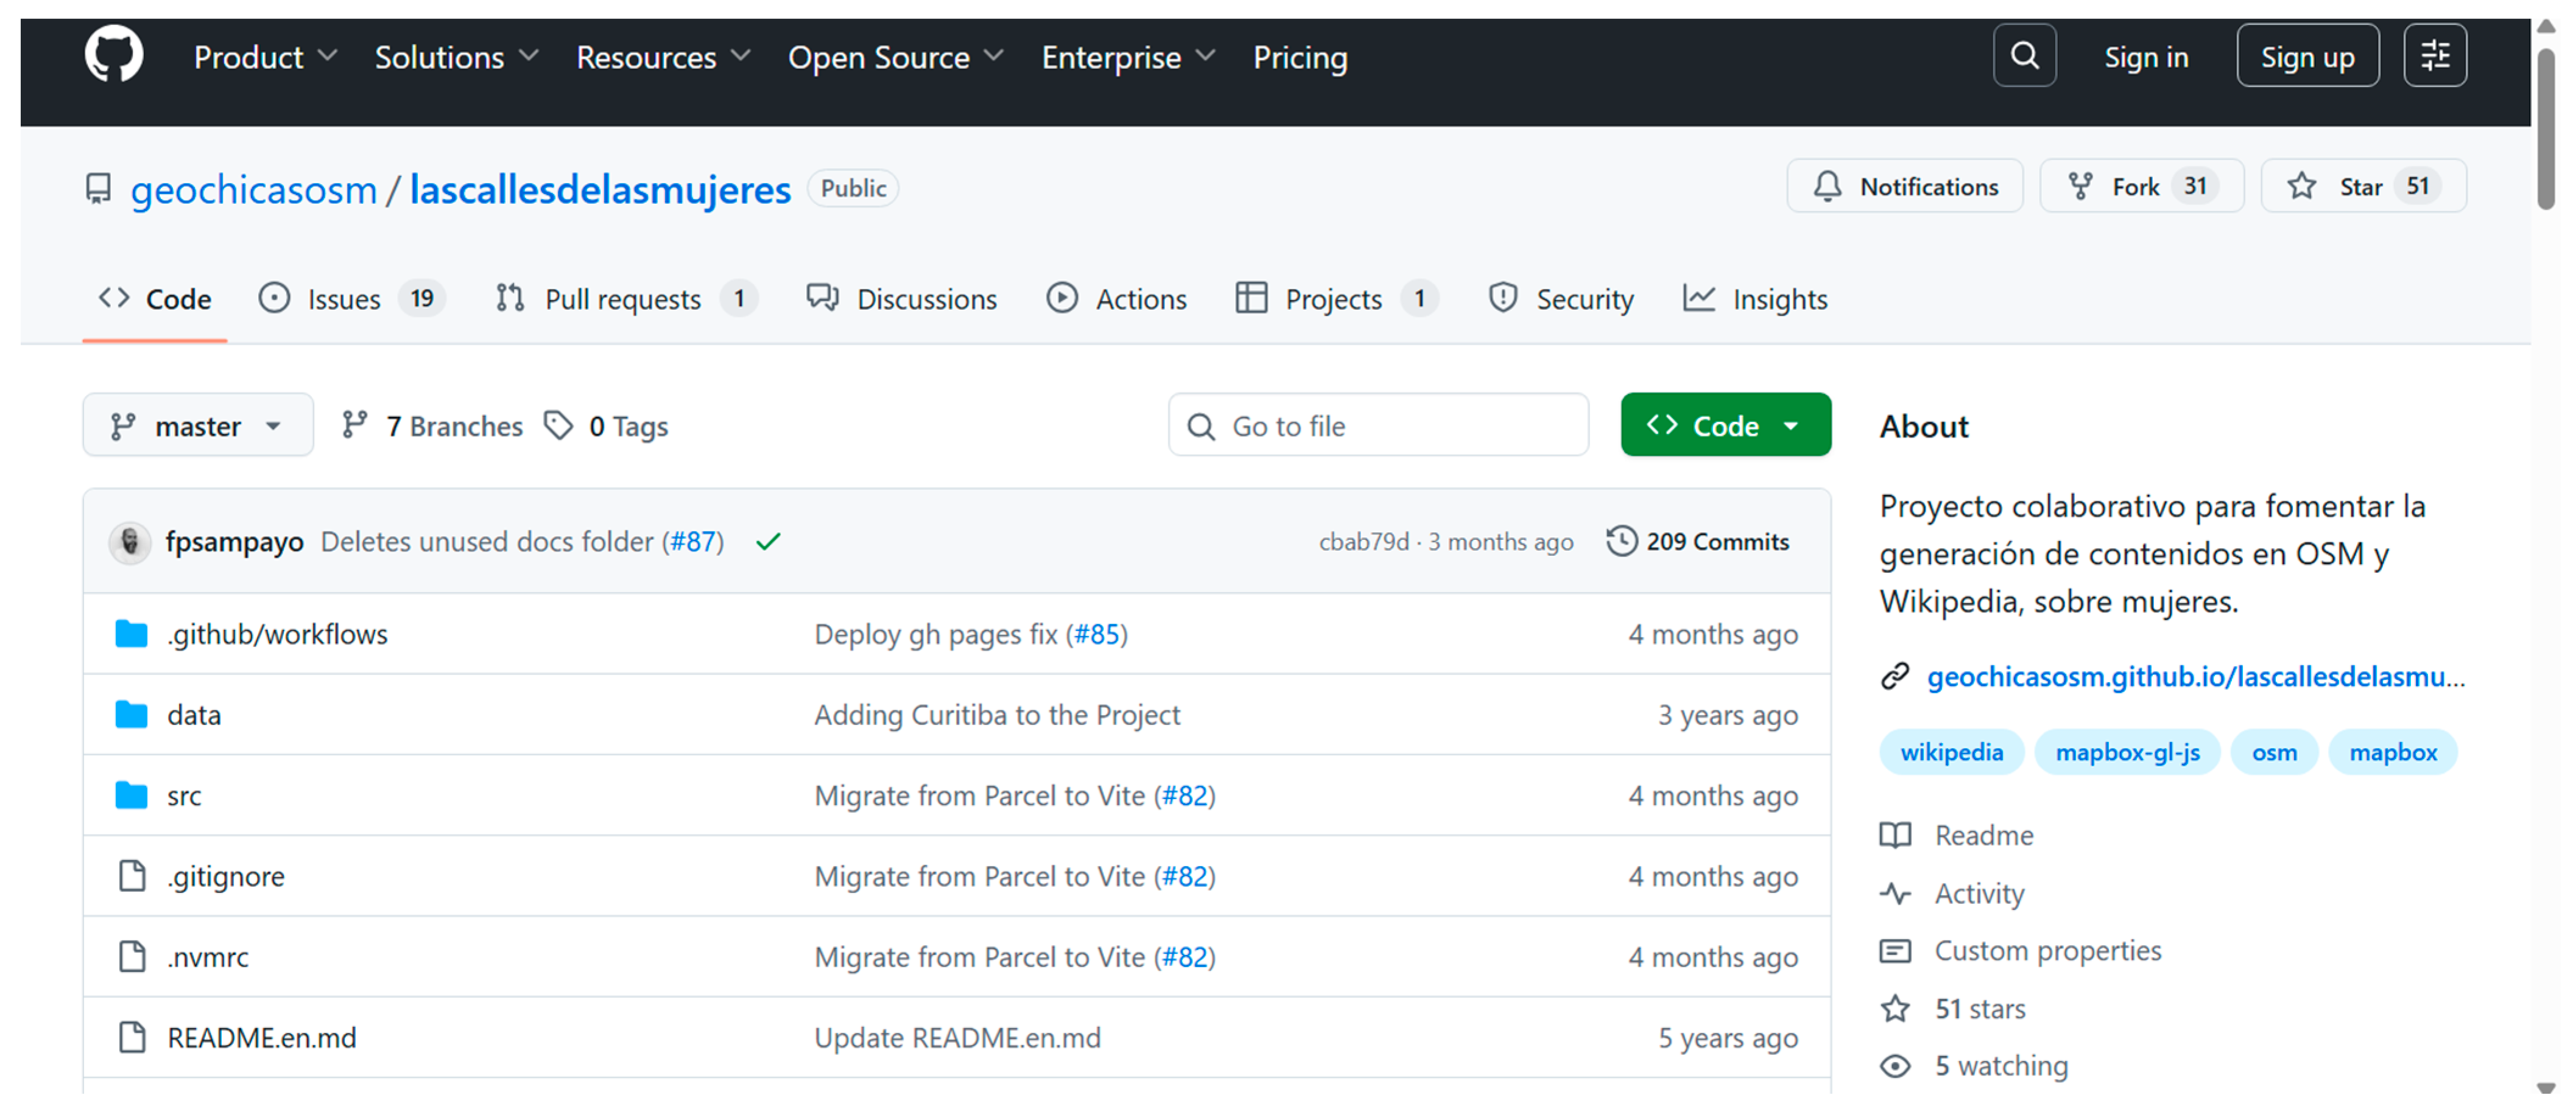Viewport: 2576px width, 1109px height.
Task: Expand the master branch dropdown
Action: pos(197,427)
